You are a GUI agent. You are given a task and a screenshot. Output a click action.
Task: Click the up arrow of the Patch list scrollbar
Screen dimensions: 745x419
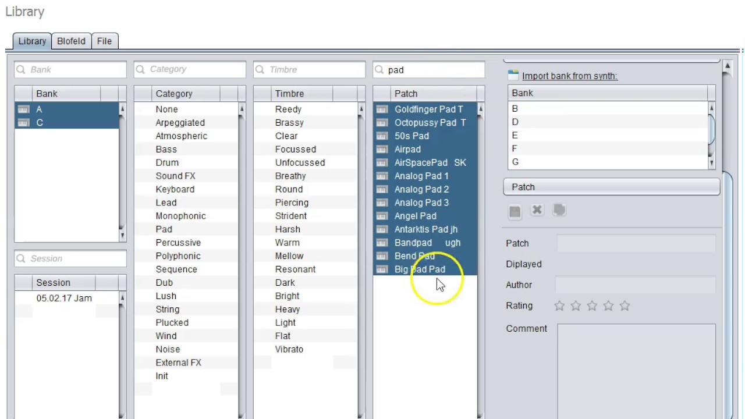(x=481, y=109)
